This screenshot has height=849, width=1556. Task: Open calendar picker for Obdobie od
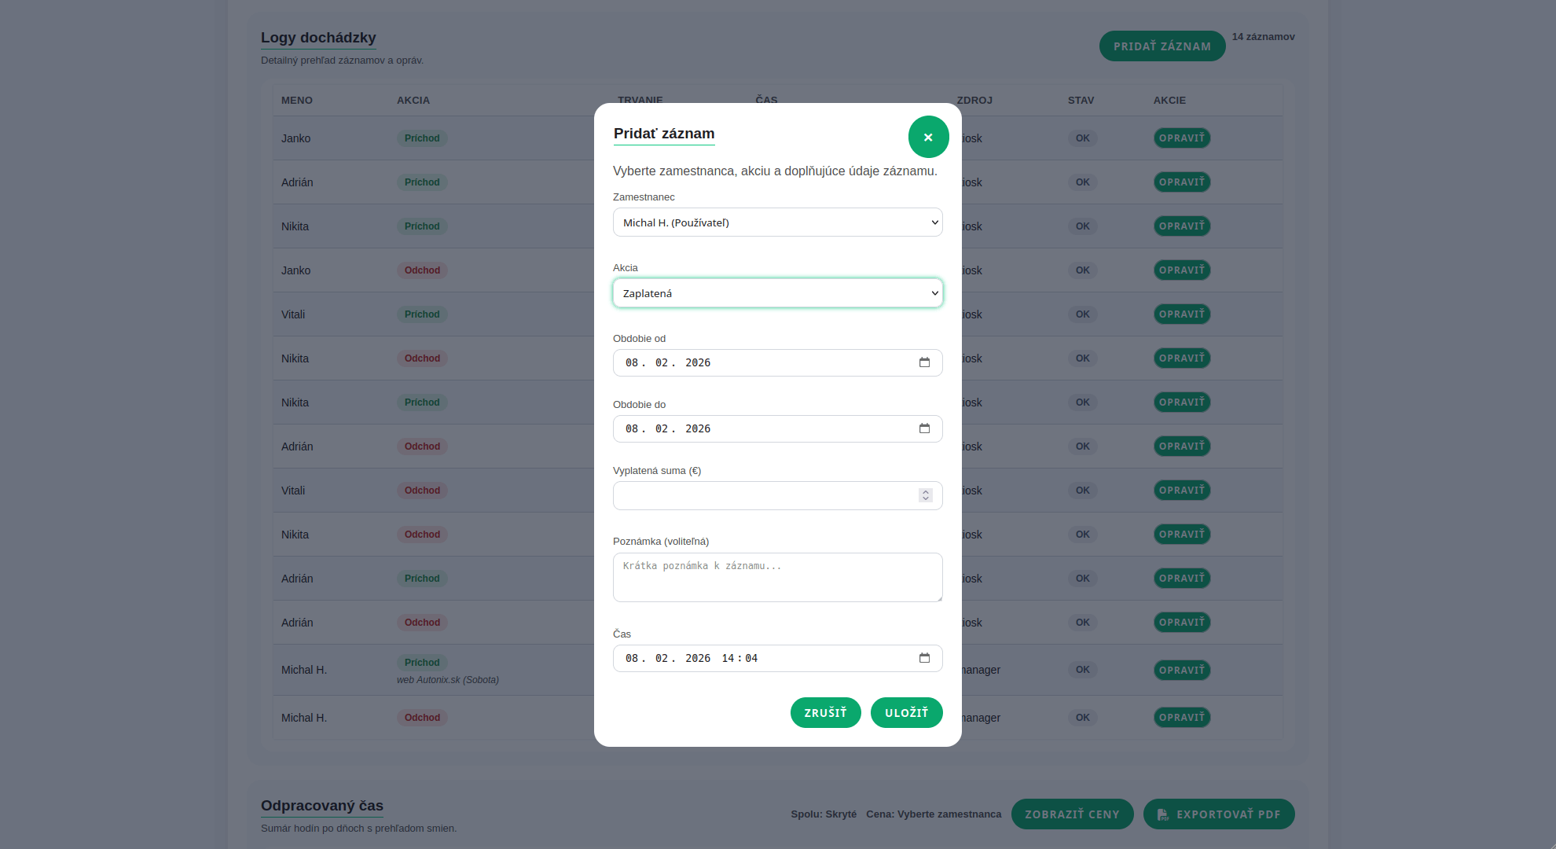[x=924, y=362]
